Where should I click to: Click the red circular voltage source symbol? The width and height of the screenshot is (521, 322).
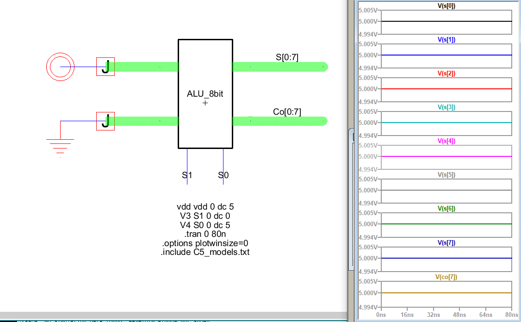(x=60, y=67)
